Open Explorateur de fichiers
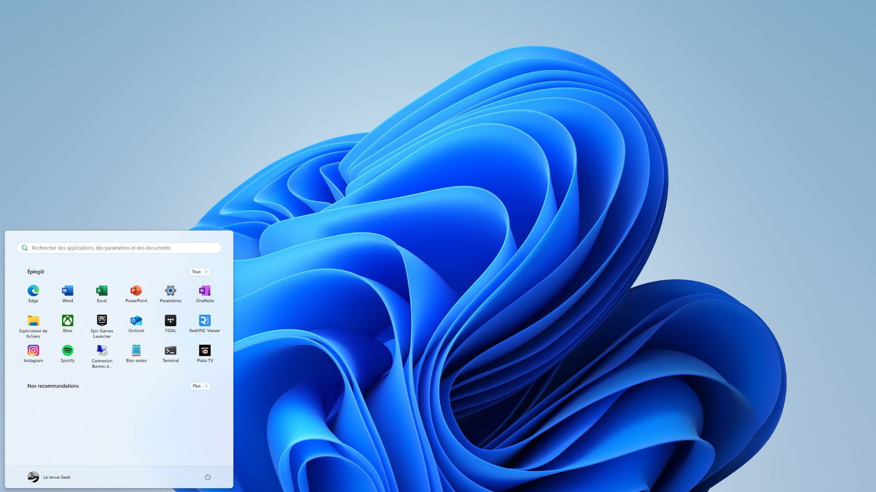The height and width of the screenshot is (492, 876). pyautogui.click(x=33, y=321)
